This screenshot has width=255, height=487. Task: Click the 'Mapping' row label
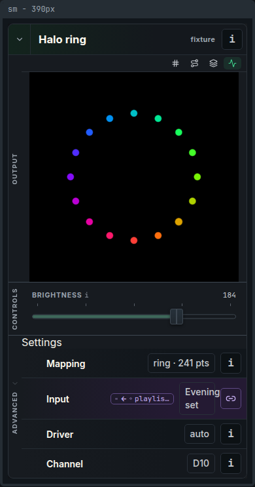click(65, 364)
